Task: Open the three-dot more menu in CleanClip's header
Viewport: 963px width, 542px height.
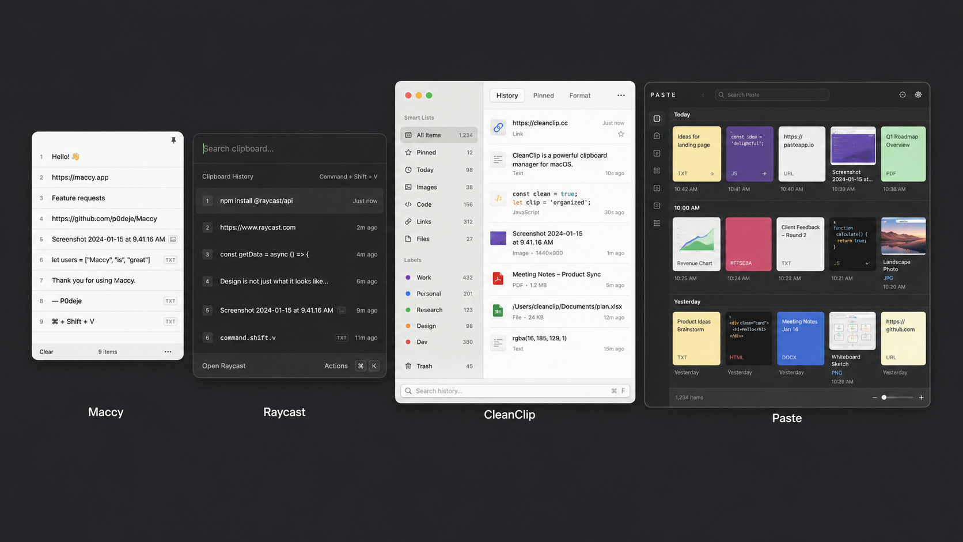Action: point(621,96)
